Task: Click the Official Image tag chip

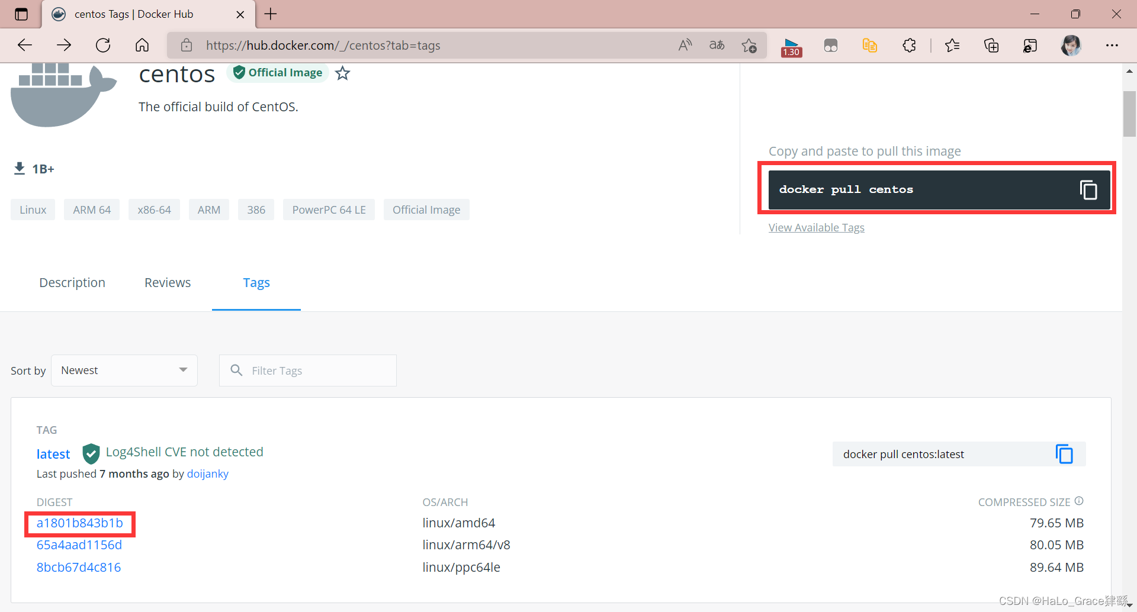Action: (426, 210)
